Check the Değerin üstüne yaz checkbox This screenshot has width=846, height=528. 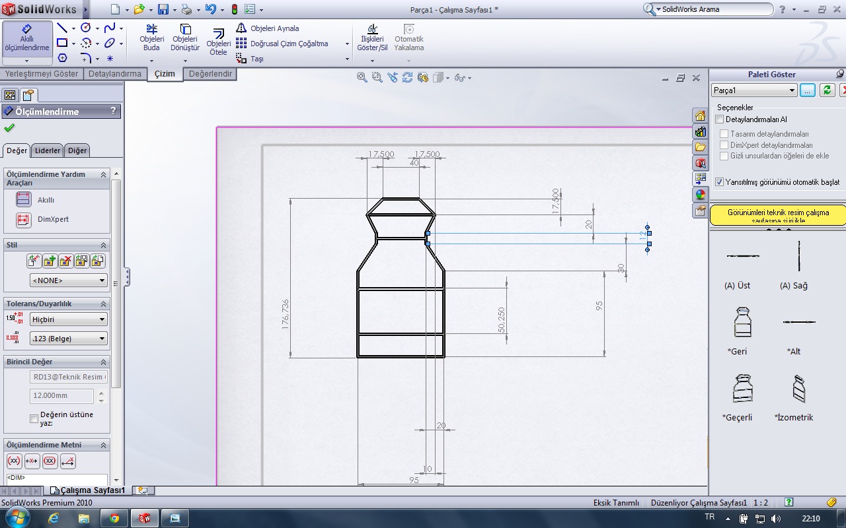[x=34, y=418]
